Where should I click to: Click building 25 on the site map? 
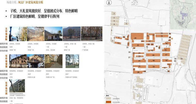[139, 61]
